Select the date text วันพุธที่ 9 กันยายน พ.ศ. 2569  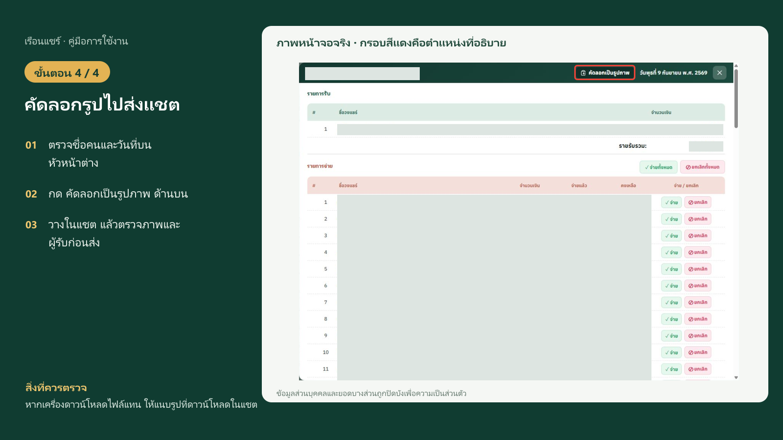point(673,73)
